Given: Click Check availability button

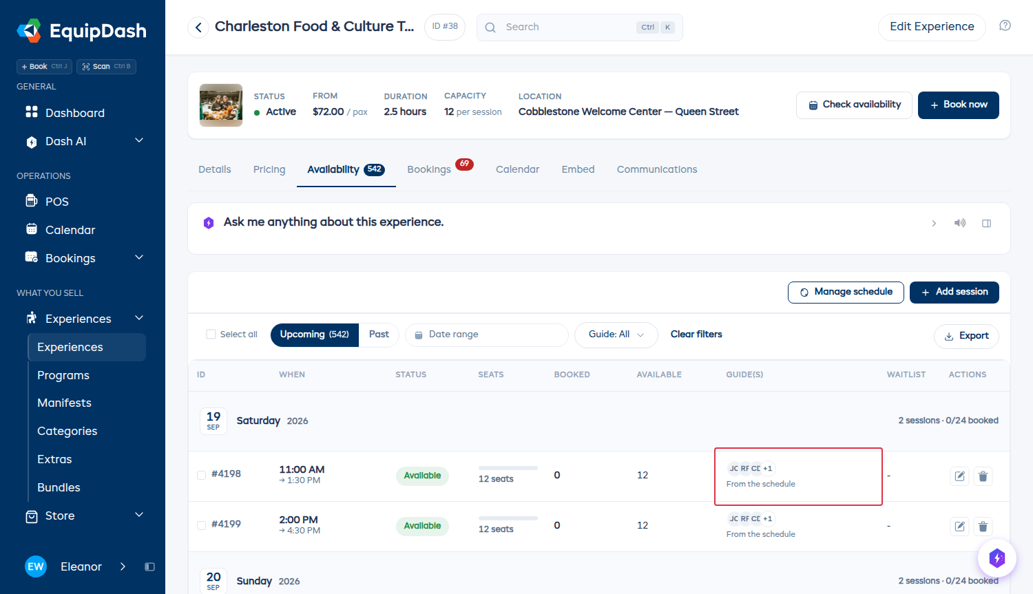Looking at the screenshot, I should (854, 105).
